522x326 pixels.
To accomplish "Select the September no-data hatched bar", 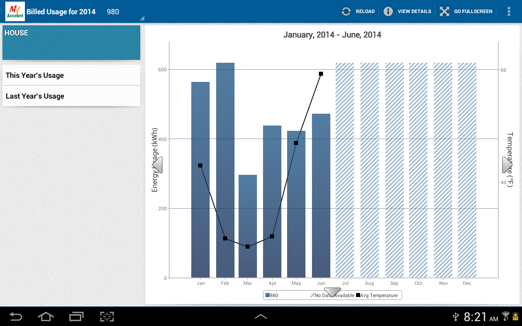I will [x=394, y=170].
